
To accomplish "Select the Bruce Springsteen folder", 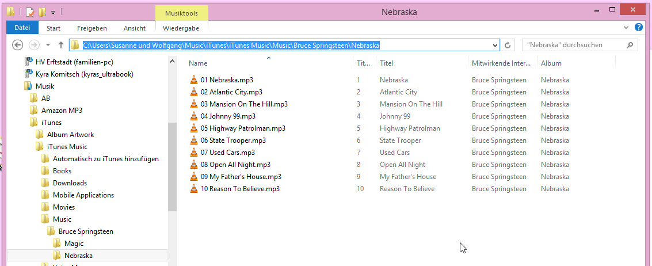I will click(x=86, y=231).
